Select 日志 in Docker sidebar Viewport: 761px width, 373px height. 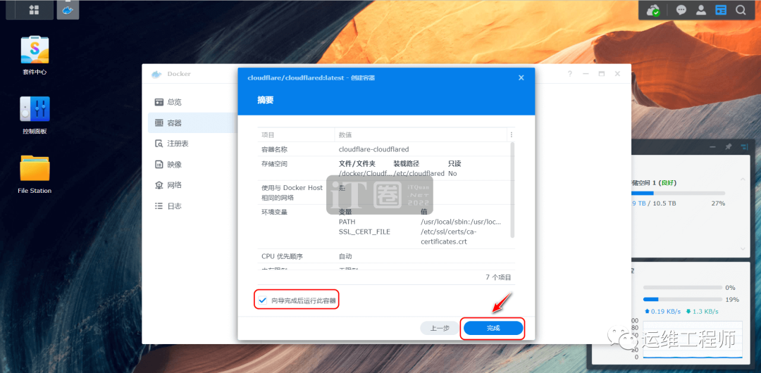192,206
